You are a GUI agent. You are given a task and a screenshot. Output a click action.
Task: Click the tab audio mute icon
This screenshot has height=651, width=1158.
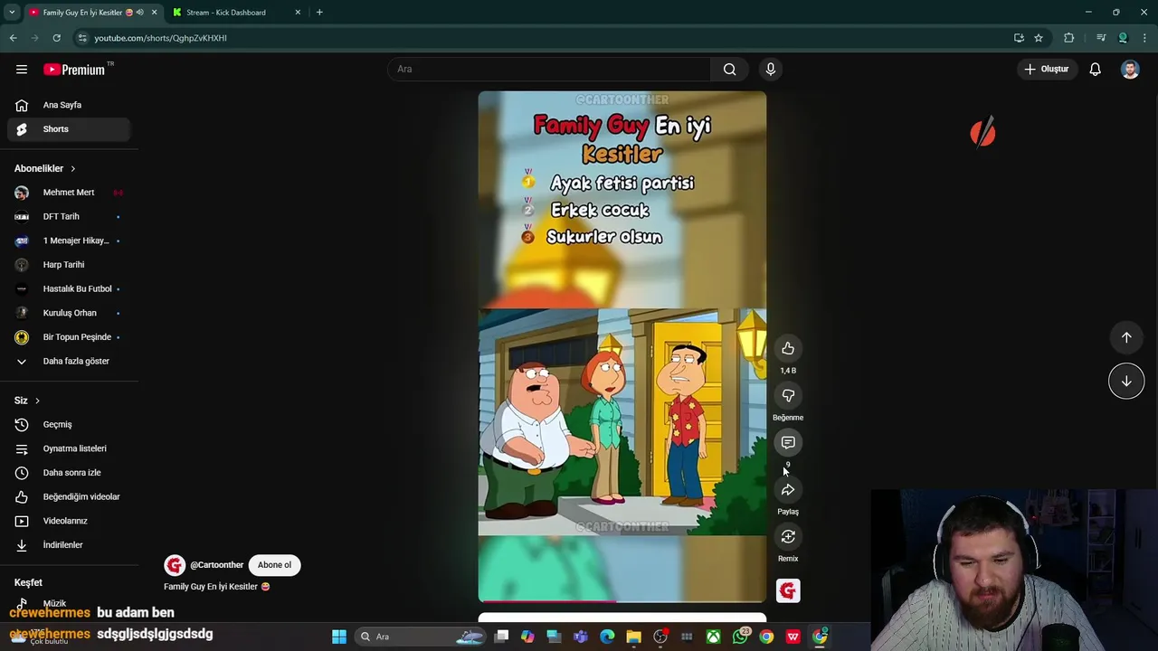click(139, 13)
